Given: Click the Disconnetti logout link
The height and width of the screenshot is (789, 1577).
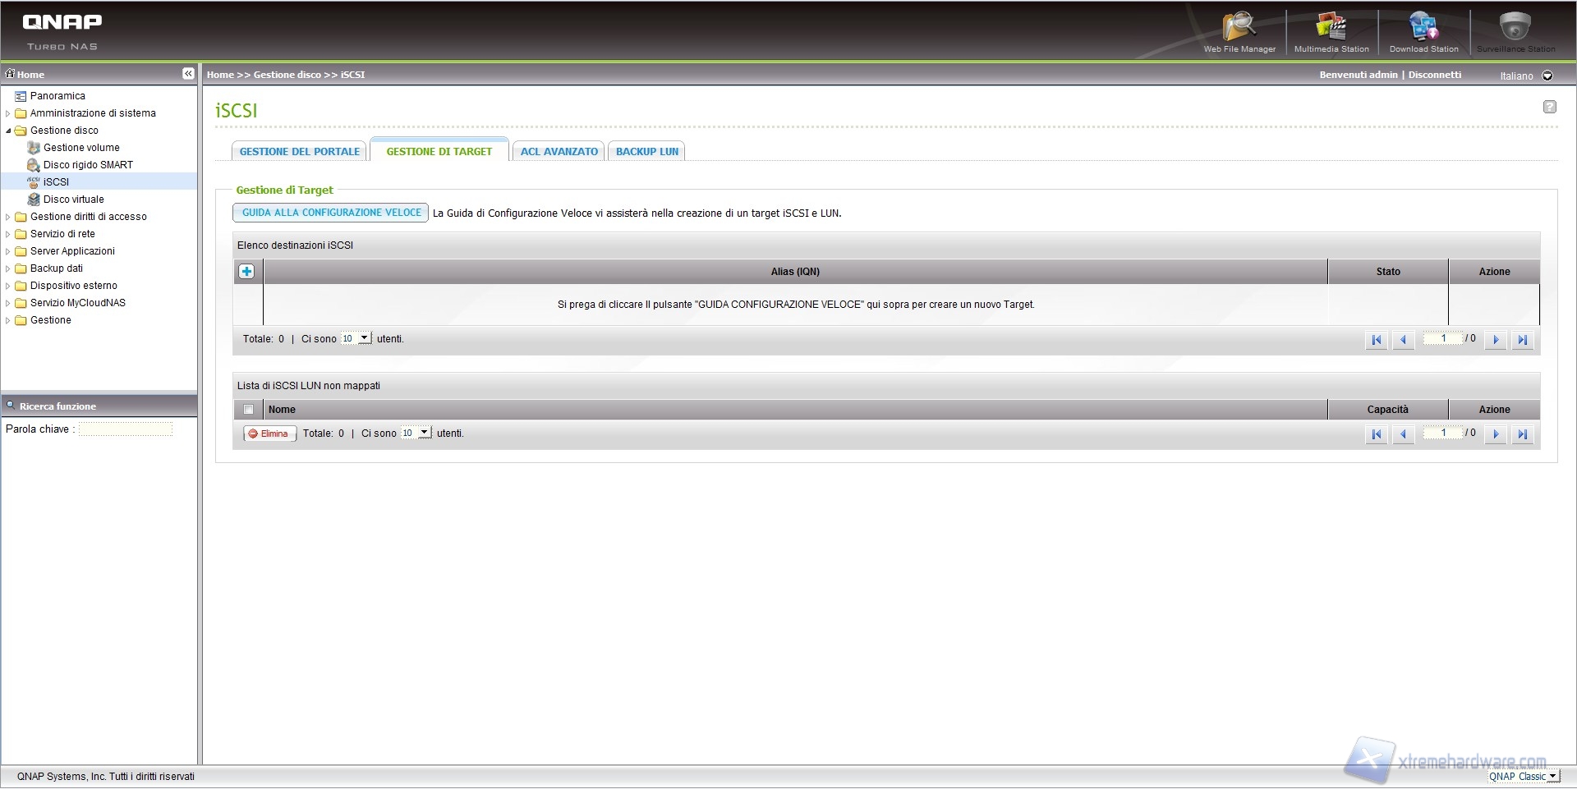Looking at the screenshot, I should [1434, 75].
